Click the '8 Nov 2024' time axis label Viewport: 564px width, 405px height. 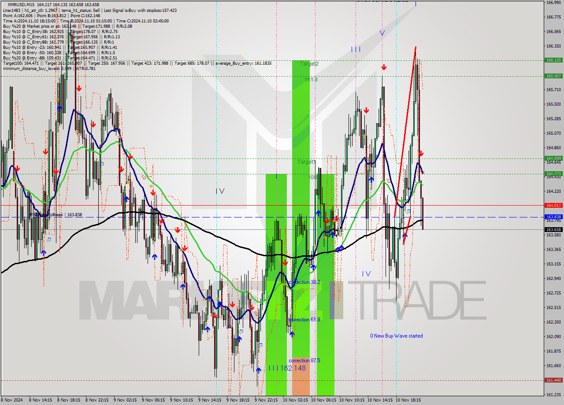point(12,400)
